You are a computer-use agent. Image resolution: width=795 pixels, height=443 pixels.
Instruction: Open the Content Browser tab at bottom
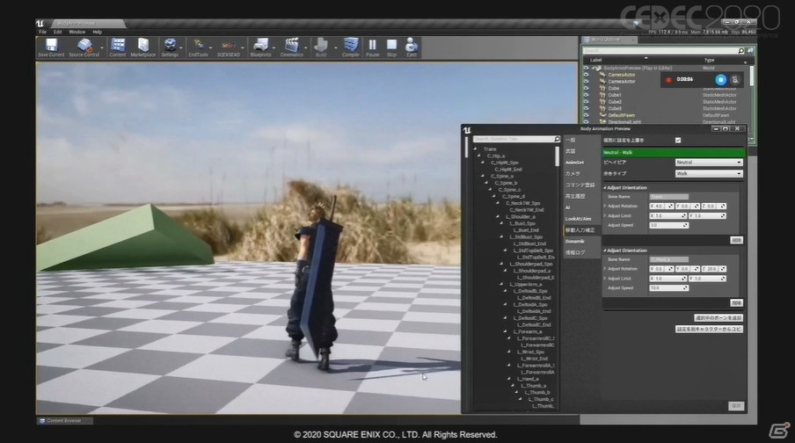coord(64,421)
